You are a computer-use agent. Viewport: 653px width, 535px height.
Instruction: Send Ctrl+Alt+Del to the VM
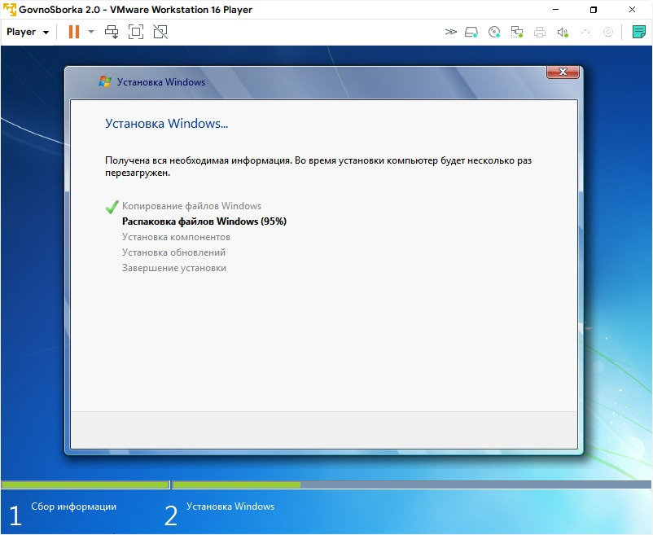112,32
